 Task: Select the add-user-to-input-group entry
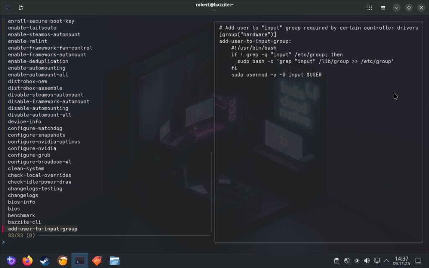point(42,229)
